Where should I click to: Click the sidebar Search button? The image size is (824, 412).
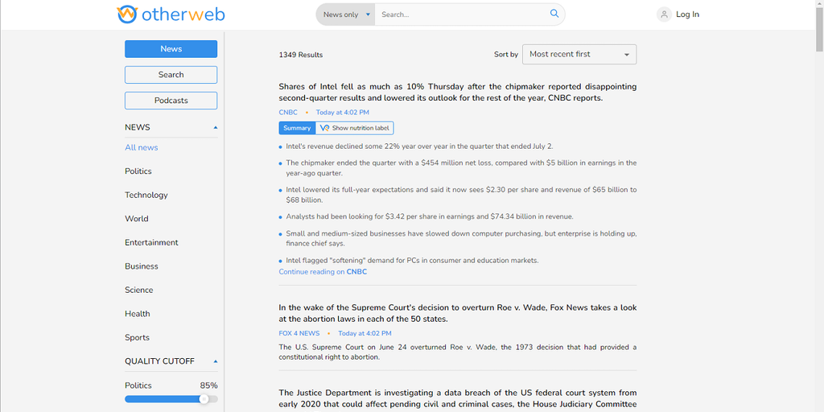point(171,75)
